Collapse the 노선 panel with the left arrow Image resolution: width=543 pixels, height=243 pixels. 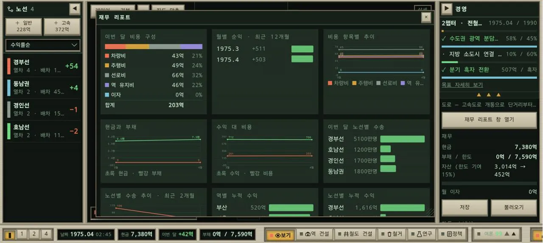pos(75,9)
